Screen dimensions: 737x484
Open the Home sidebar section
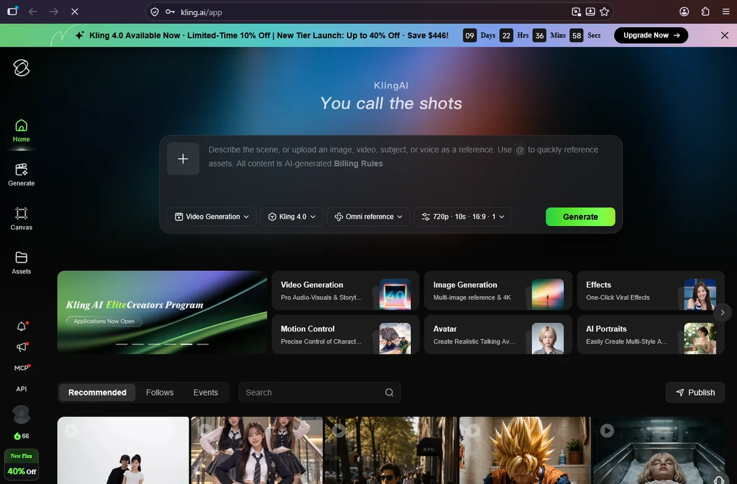click(x=21, y=131)
